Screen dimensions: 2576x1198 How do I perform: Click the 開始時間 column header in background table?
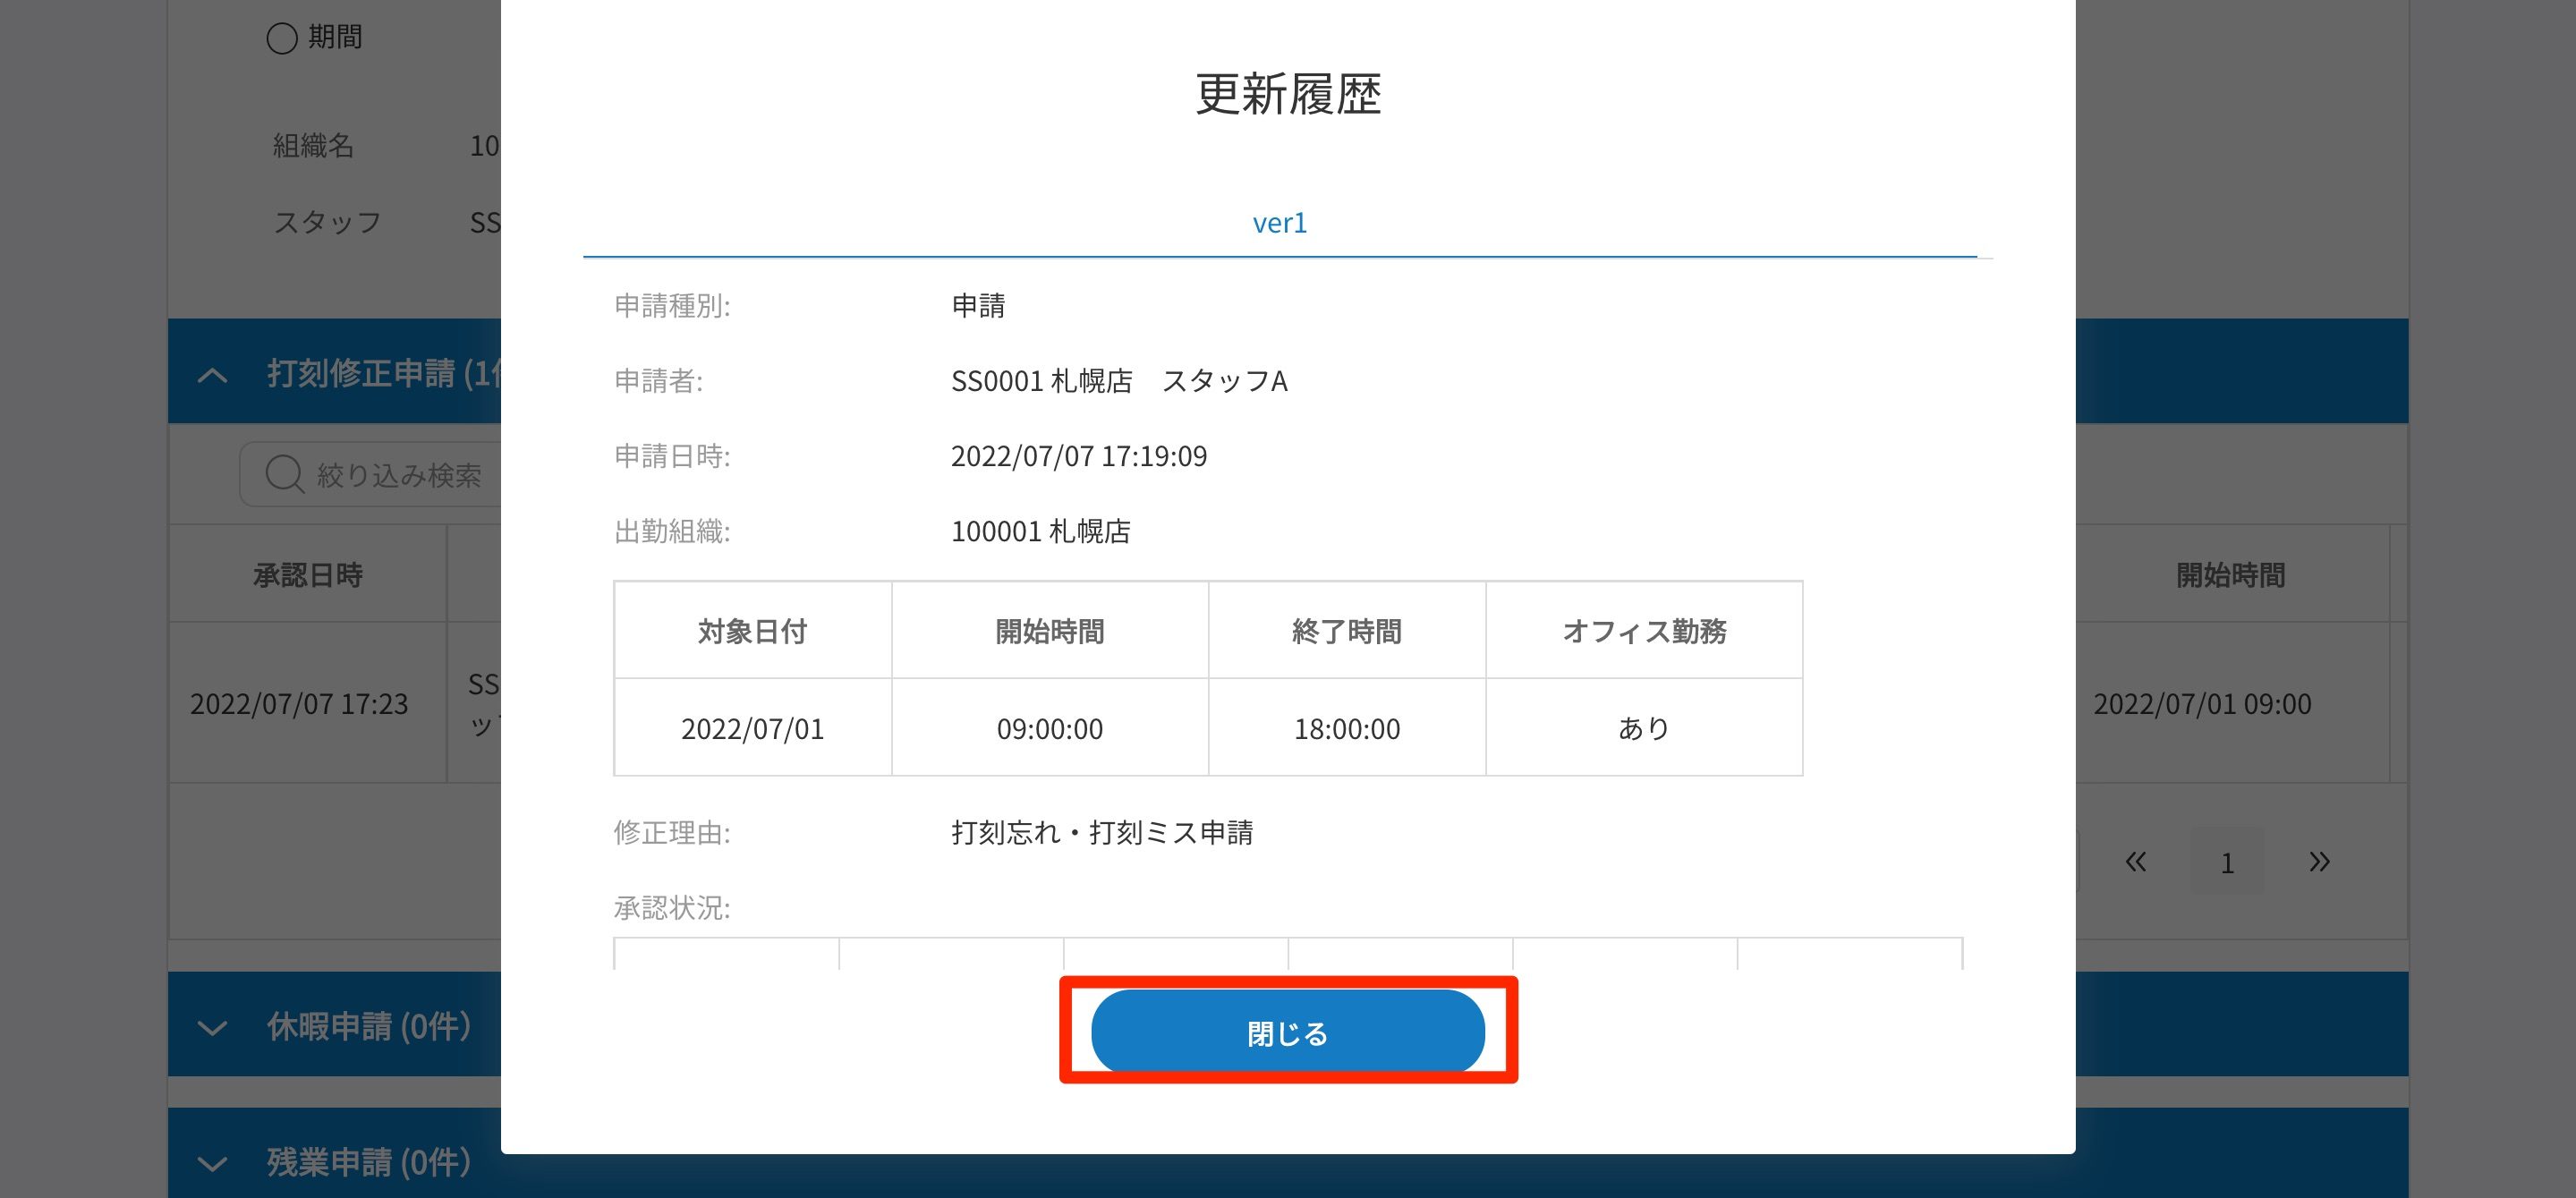pyautogui.click(x=2230, y=575)
